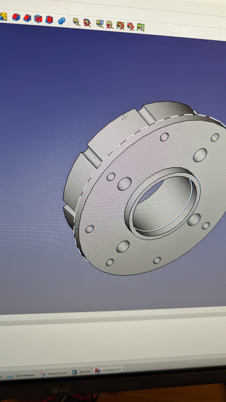This screenshot has width=226, height=402.
Task: Select the Chamfer tool
Action: pyautogui.click(x=27, y=18)
